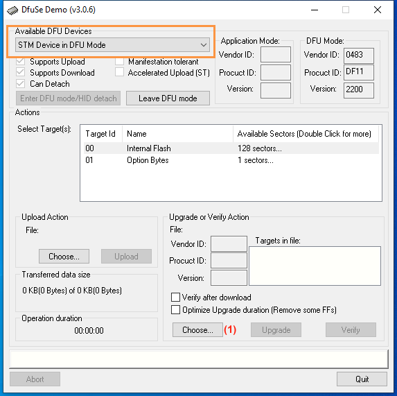Click Enter DFU mode/HID detach button
The height and width of the screenshot is (396, 397).
pyautogui.click(x=68, y=98)
